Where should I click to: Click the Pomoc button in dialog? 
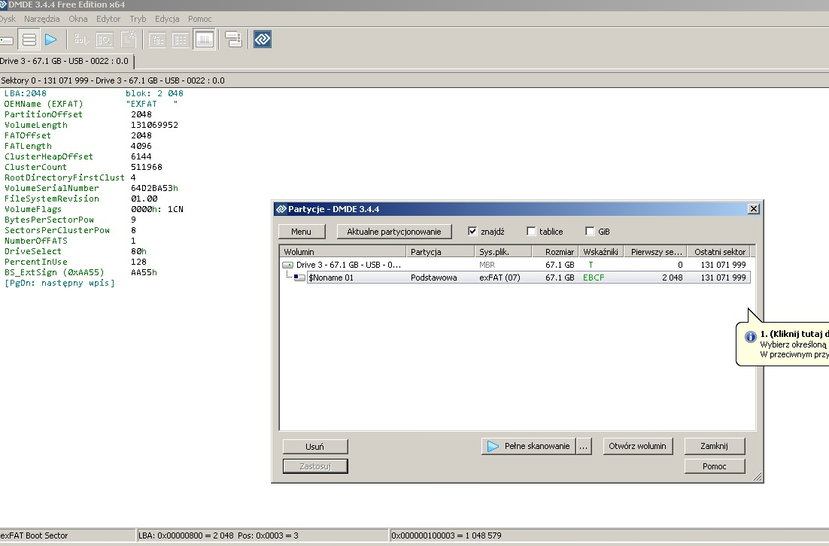(x=714, y=466)
